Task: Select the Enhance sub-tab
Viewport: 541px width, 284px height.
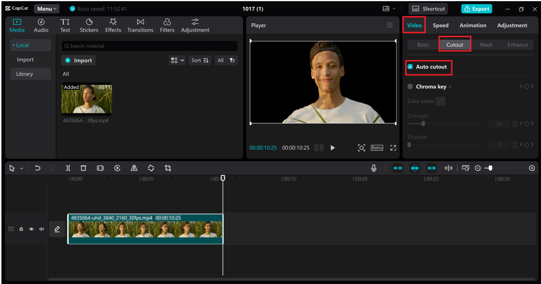Action: point(518,45)
